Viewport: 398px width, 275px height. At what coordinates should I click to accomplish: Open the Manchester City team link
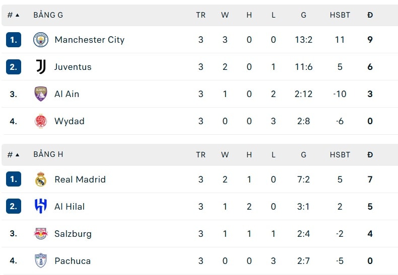click(89, 40)
